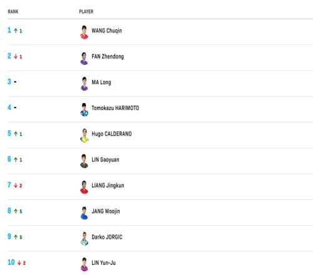Click JANG Woojin's player avatar
This screenshot has width=313, height=275.
tap(85, 212)
